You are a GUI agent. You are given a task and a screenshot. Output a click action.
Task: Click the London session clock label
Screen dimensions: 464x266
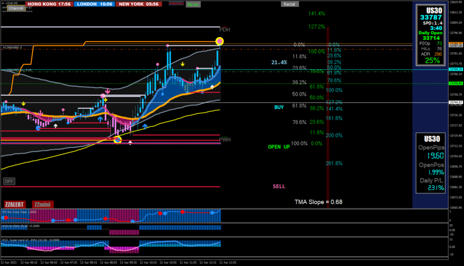click(95, 4)
